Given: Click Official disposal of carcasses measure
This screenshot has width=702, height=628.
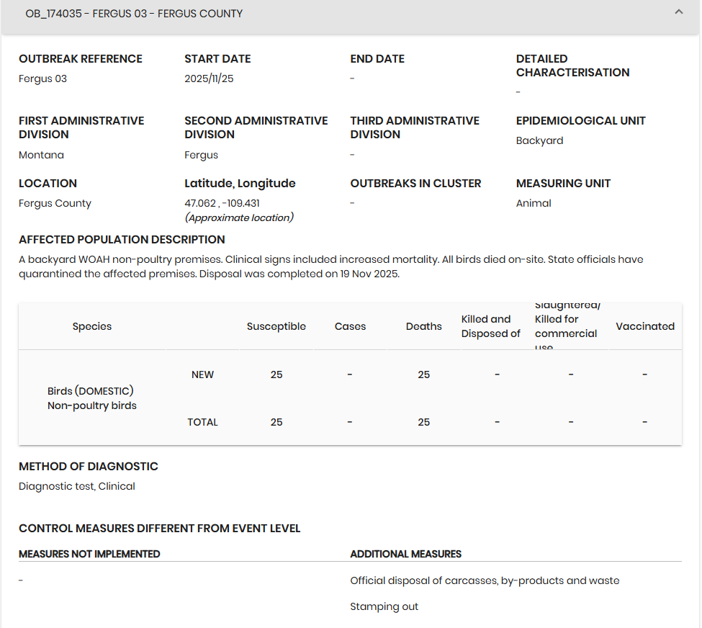Looking at the screenshot, I should pyautogui.click(x=485, y=580).
